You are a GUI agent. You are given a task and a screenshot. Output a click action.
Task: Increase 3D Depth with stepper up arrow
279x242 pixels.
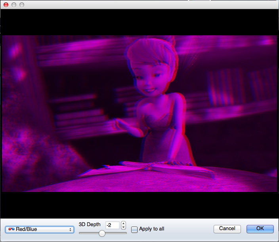pyautogui.click(x=123, y=223)
